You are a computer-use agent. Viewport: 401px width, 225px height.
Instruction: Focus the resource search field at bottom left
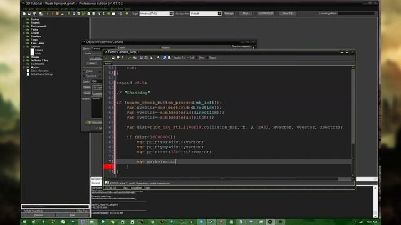(x=55, y=207)
